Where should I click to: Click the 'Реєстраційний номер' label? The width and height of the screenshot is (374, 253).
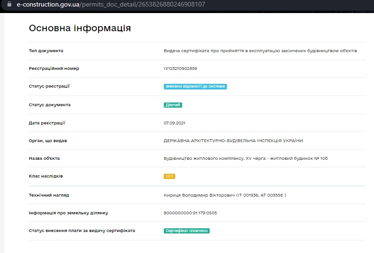pyautogui.click(x=54, y=68)
